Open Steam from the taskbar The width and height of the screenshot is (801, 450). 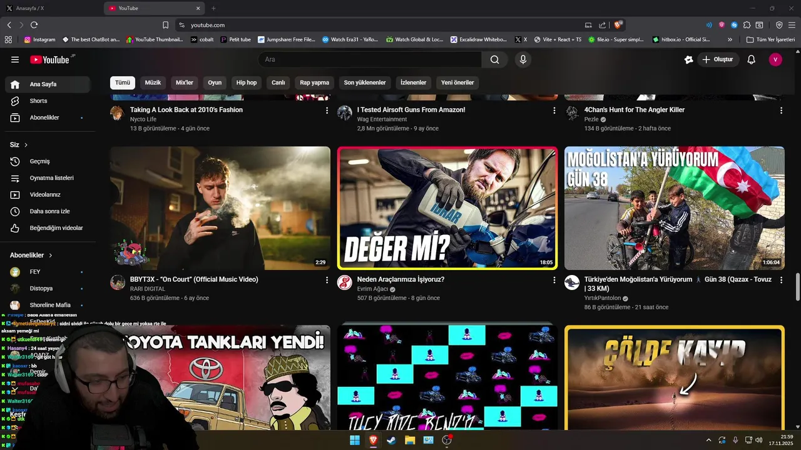click(391, 440)
